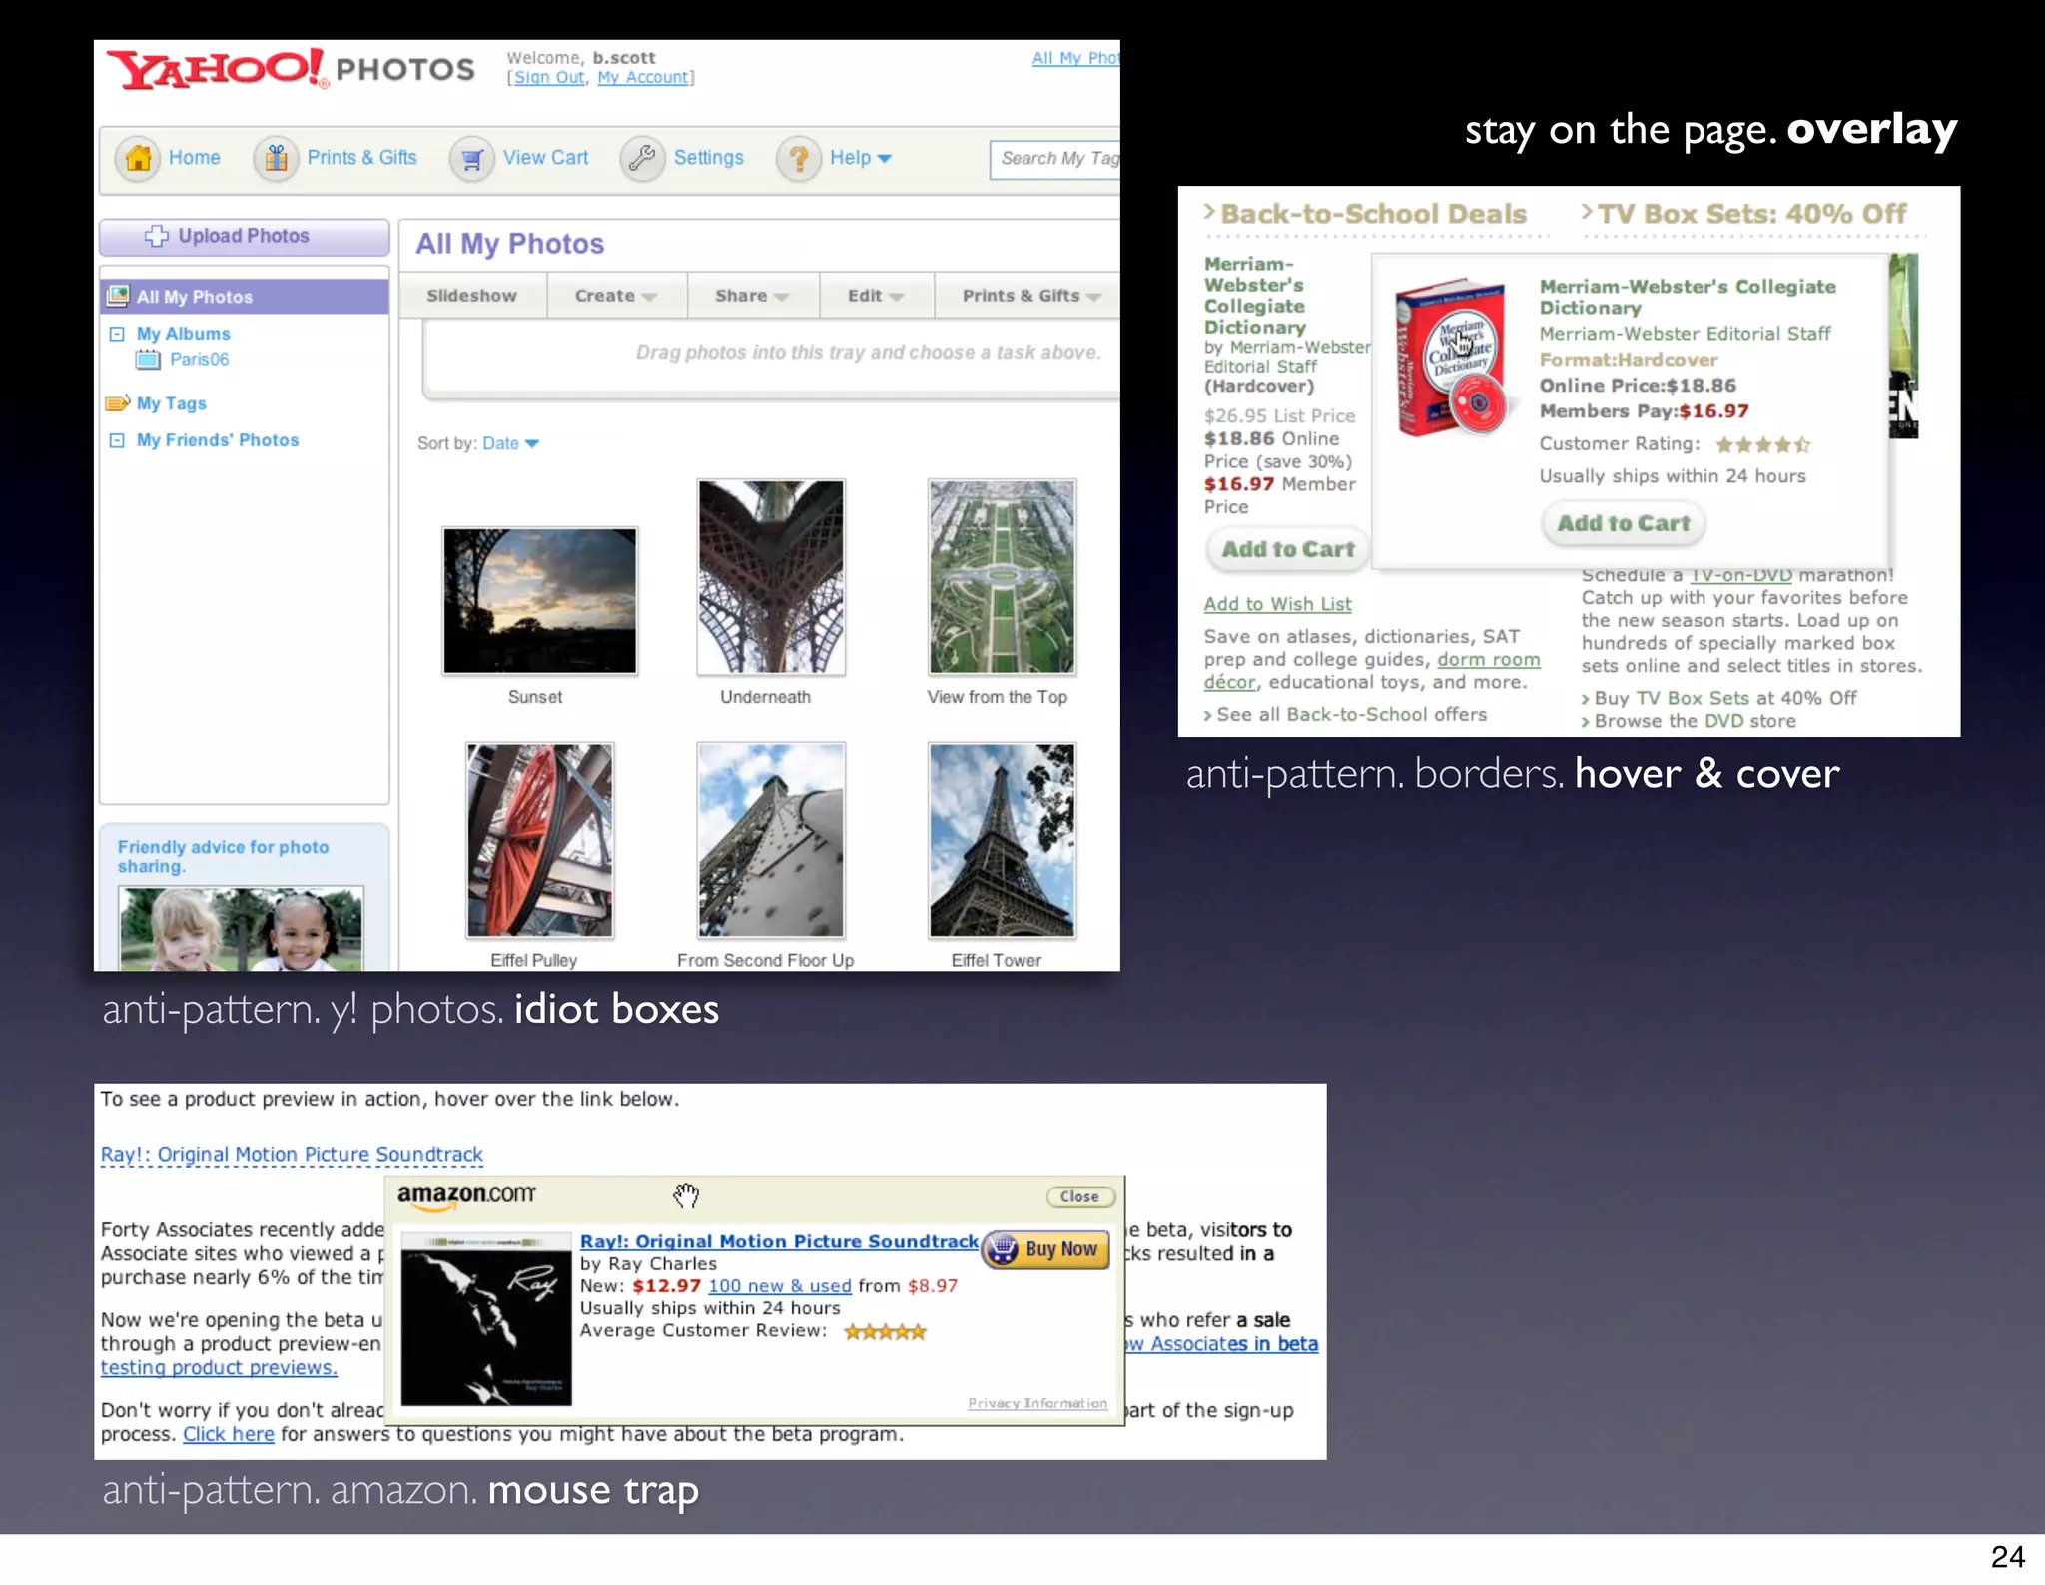Image resolution: width=2045 pixels, height=1585 pixels.
Task: Click the Prints & Gifts gift icon
Action: tap(277, 158)
